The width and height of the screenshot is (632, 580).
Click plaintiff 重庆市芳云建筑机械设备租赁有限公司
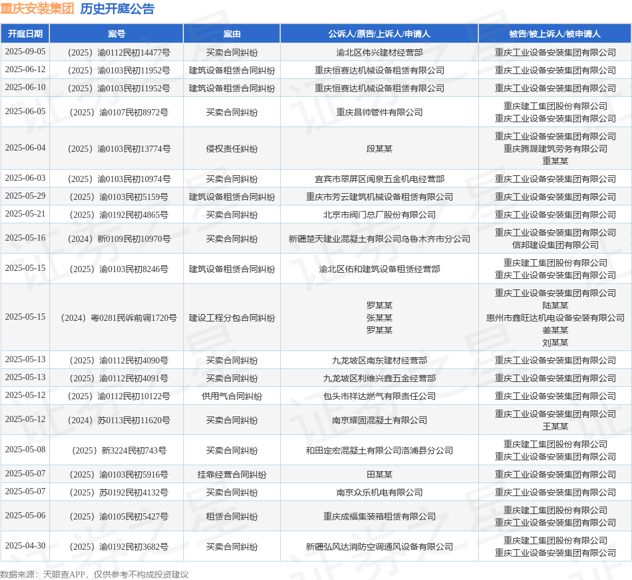pos(380,197)
